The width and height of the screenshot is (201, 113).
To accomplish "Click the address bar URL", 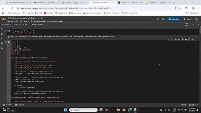I will [66, 8].
